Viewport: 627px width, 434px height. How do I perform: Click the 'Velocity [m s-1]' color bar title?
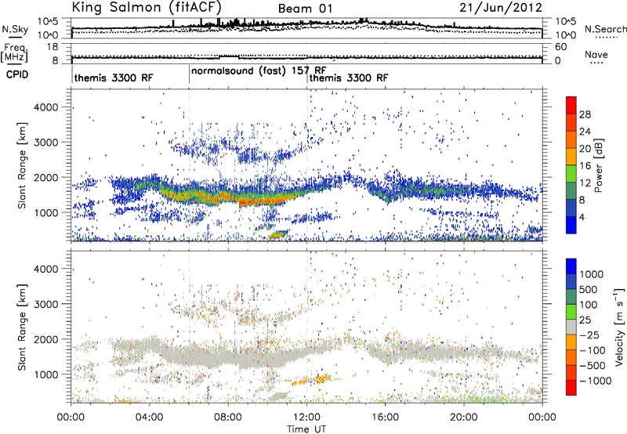click(620, 327)
